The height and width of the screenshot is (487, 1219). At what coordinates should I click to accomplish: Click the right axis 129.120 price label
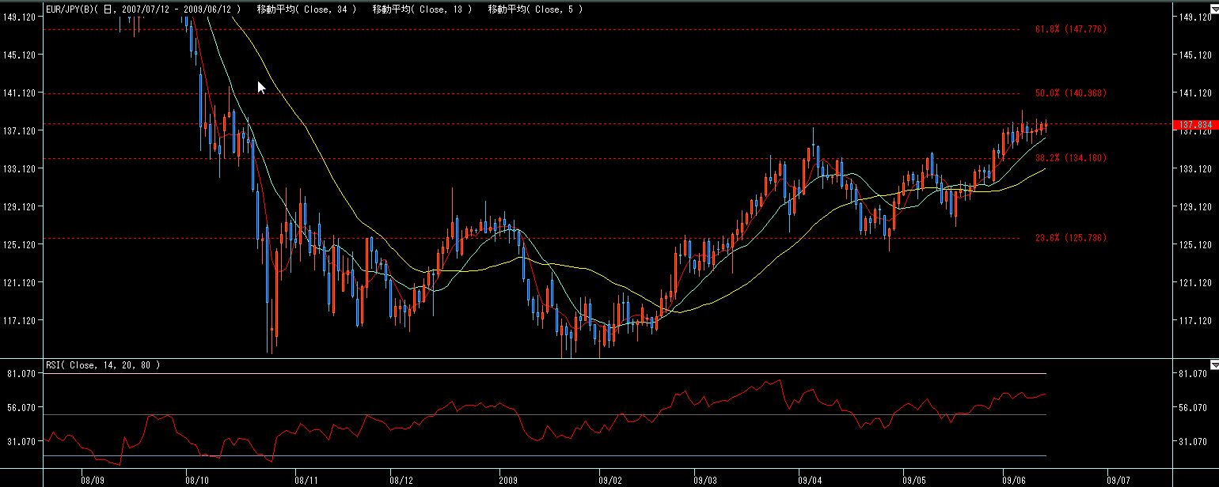pyautogui.click(x=1195, y=206)
